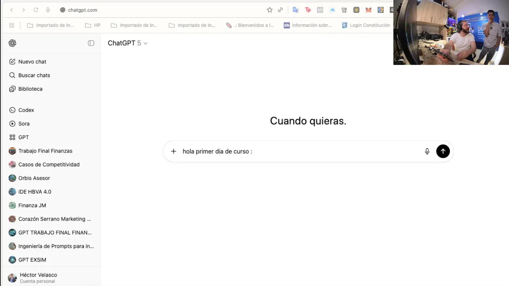Click the plus attach button in the prompt box
This screenshot has width=509, height=286.
coord(173,151)
